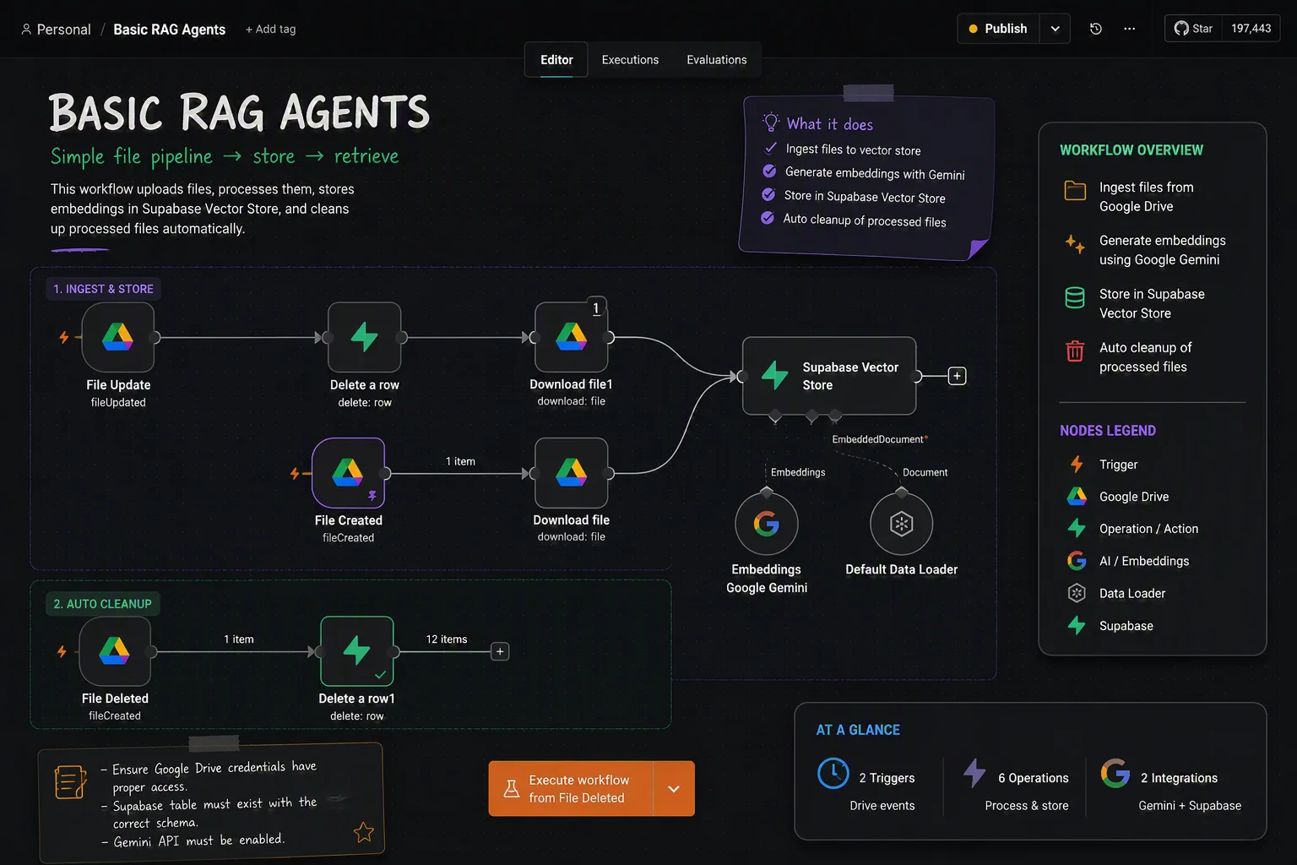
Task: Click the '12 items' connection label
Action: [x=447, y=639]
